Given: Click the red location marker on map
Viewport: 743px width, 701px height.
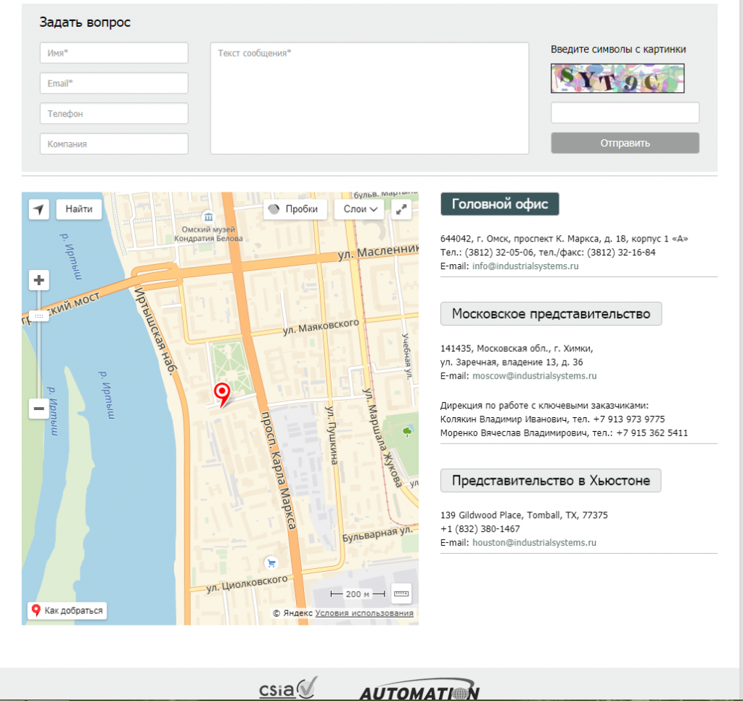Looking at the screenshot, I should tap(222, 393).
